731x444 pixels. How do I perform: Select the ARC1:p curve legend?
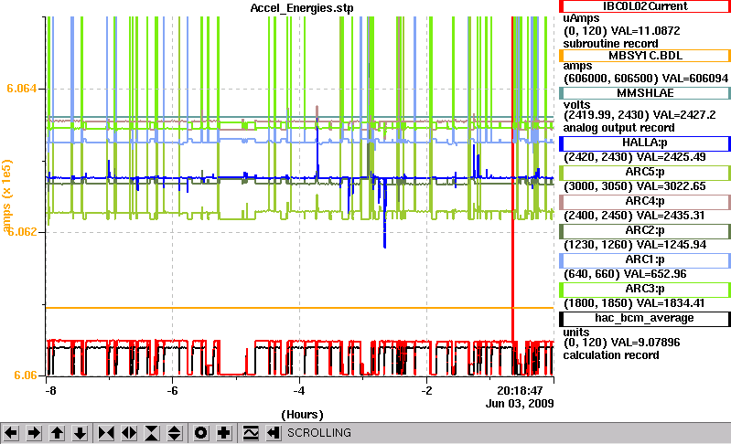645,260
